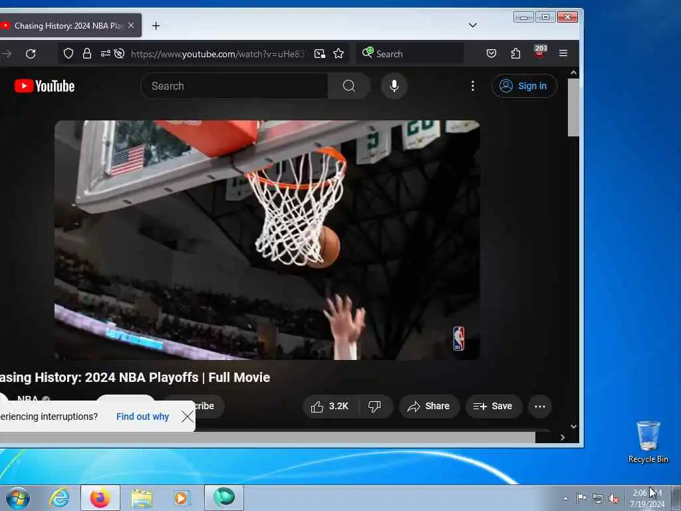
Task: Click the YouTube search magnifier button
Action: pos(348,86)
